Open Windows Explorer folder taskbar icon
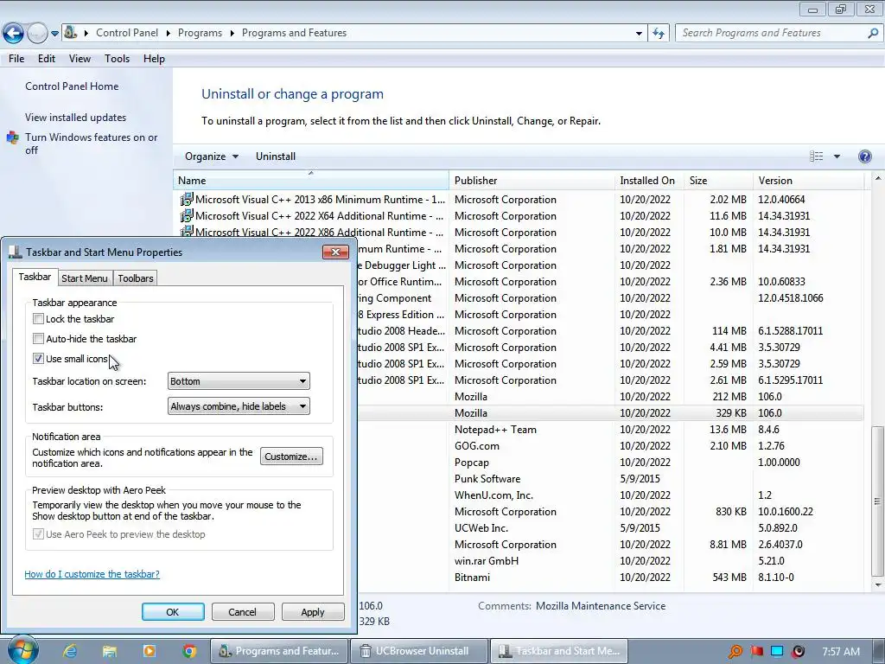Image resolution: width=885 pixels, height=664 pixels. pos(110,651)
